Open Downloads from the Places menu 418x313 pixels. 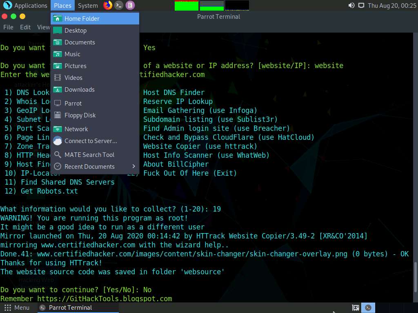95,89
